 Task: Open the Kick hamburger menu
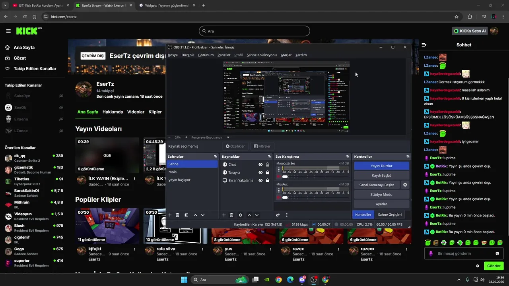(x=8, y=31)
